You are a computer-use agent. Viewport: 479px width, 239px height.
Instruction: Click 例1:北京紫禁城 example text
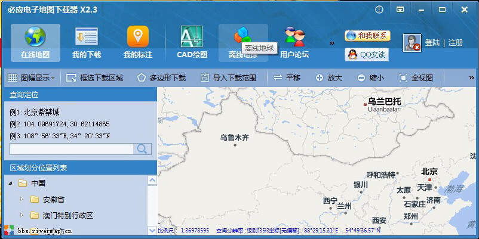(x=35, y=112)
